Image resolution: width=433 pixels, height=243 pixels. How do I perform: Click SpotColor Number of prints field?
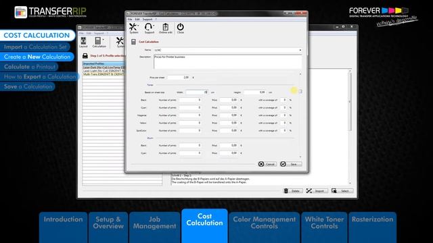pos(189,130)
